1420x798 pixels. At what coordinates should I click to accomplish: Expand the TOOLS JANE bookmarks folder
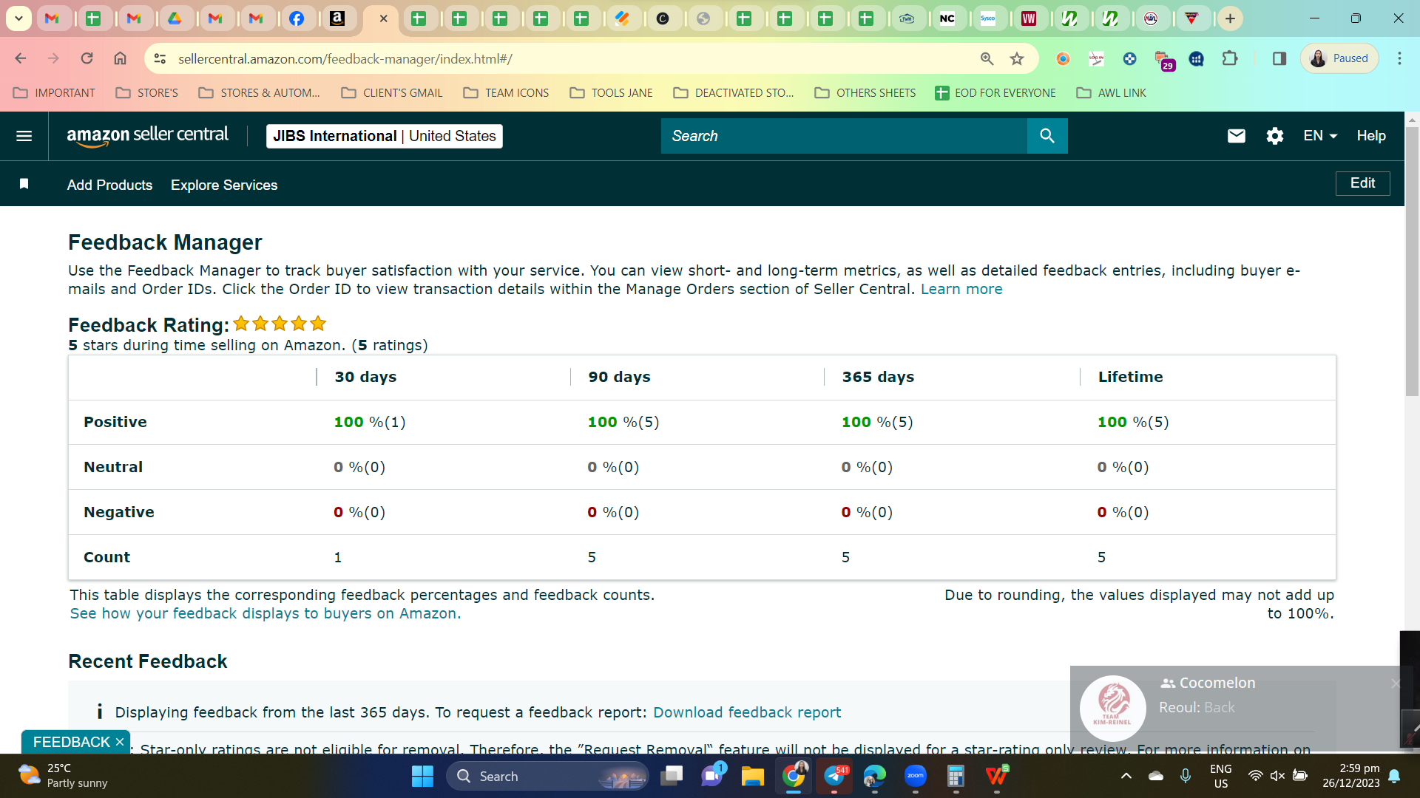tap(611, 93)
